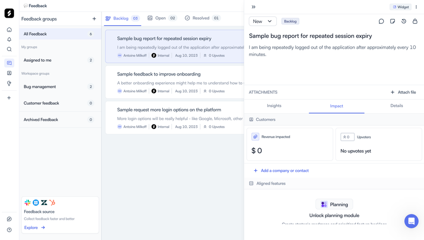This screenshot has height=240, width=424.
Task: Click the search icon in sidebar
Action: coord(9,49)
